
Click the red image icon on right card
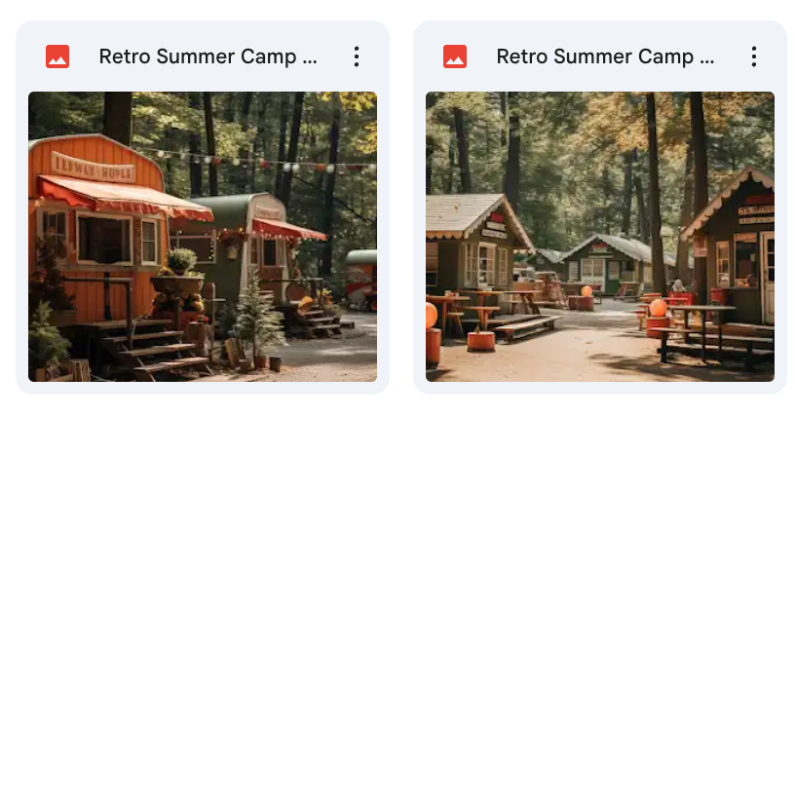(x=455, y=56)
